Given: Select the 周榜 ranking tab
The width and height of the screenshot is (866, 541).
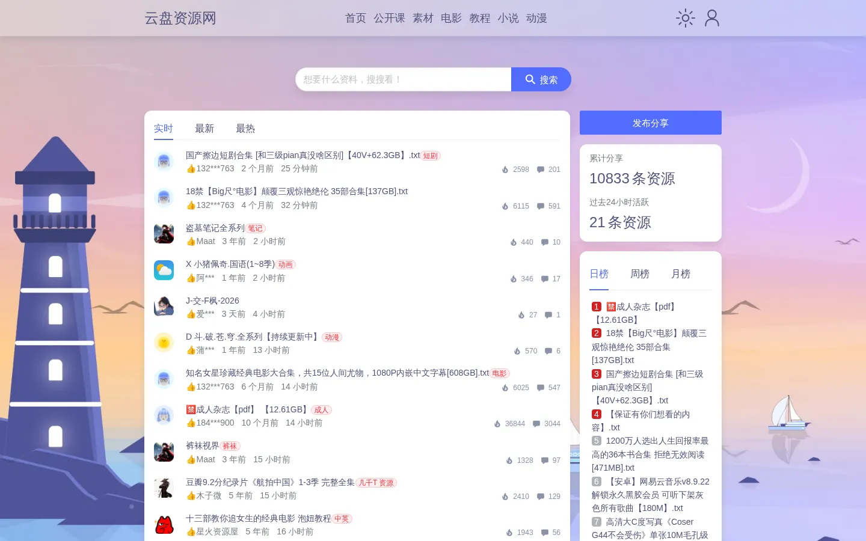Looking at the screenshot, I should [640, 274].
